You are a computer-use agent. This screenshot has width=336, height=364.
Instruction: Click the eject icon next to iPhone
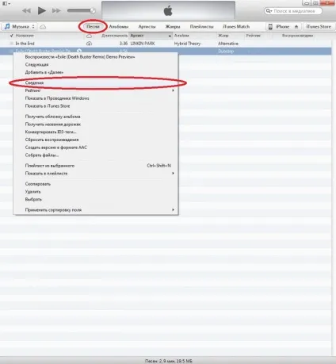tap(296, 26)
